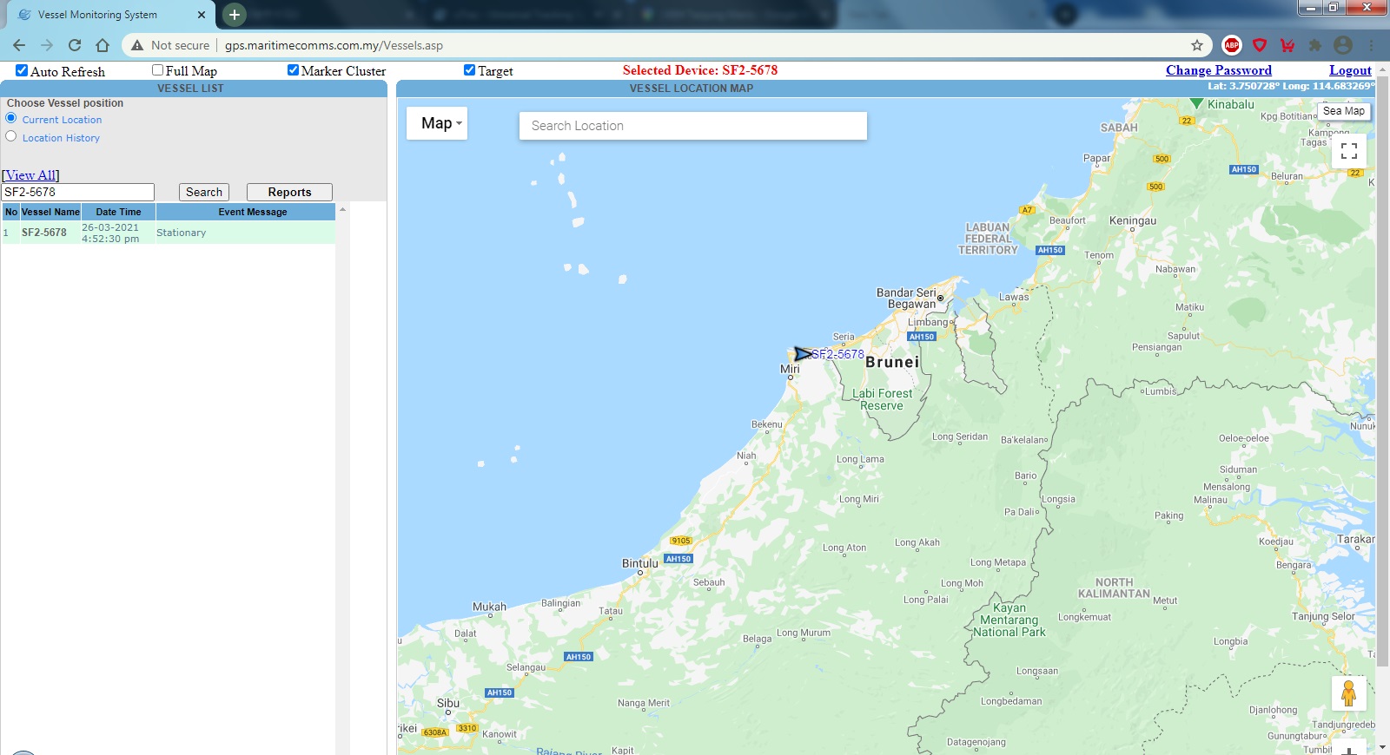This screenshot has height=755, width=1390.
Task: Click the Bintulu city label
Action: (640, 563)
